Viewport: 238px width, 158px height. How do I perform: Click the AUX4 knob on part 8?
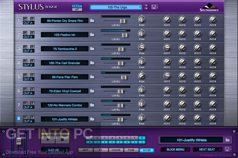(213, 118)
